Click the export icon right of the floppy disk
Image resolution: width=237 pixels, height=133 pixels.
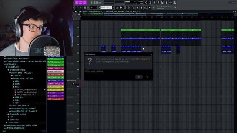pyautogui.click(x=166, y=3)
